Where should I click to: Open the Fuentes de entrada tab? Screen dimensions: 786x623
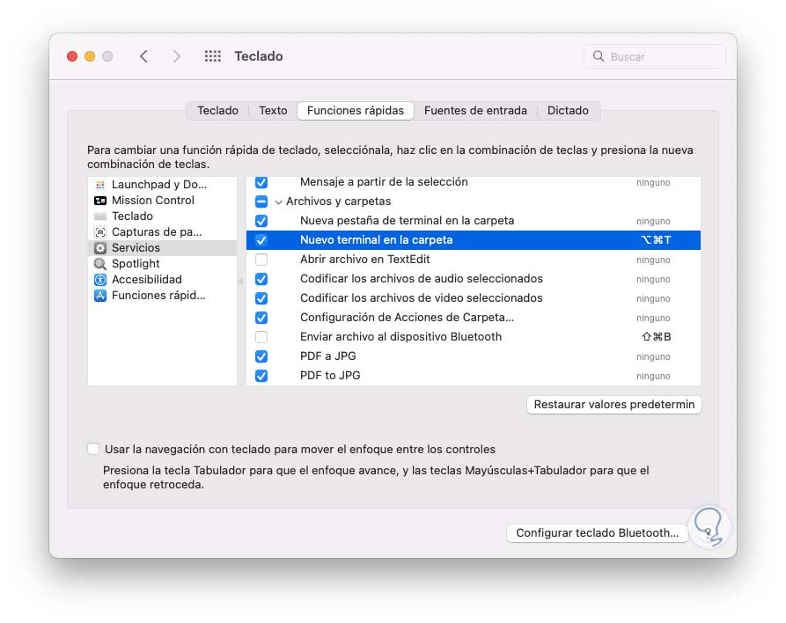475,111
